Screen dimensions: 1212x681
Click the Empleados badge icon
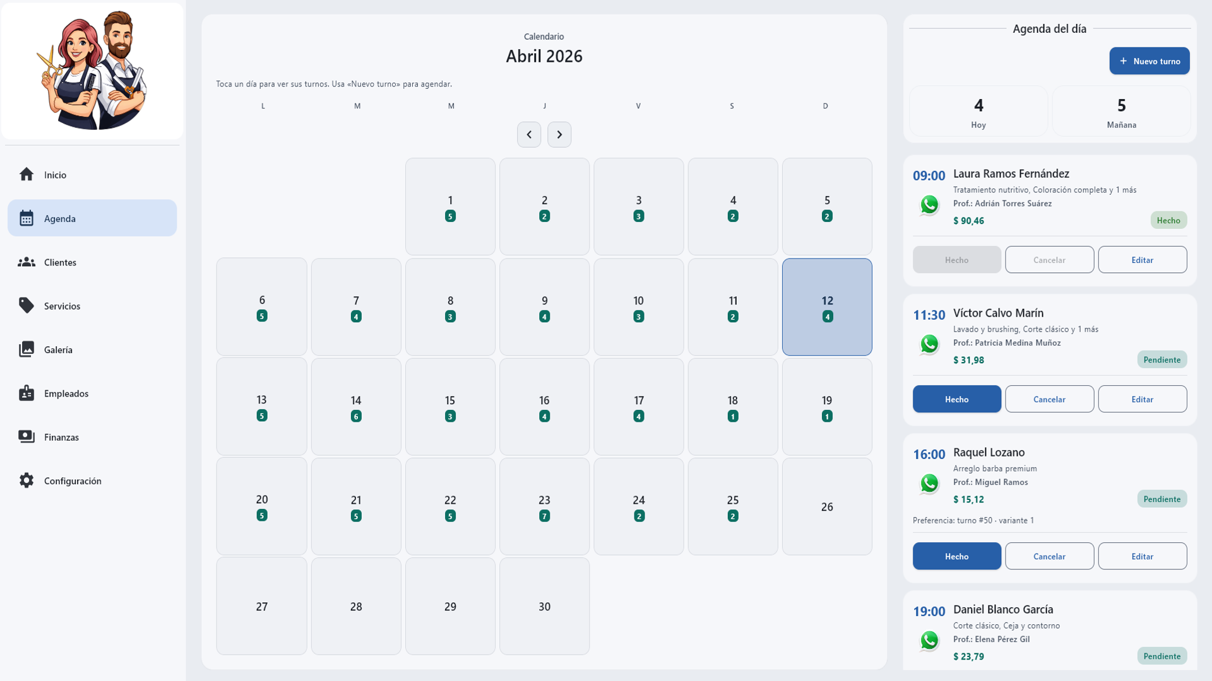click(27, 393)
